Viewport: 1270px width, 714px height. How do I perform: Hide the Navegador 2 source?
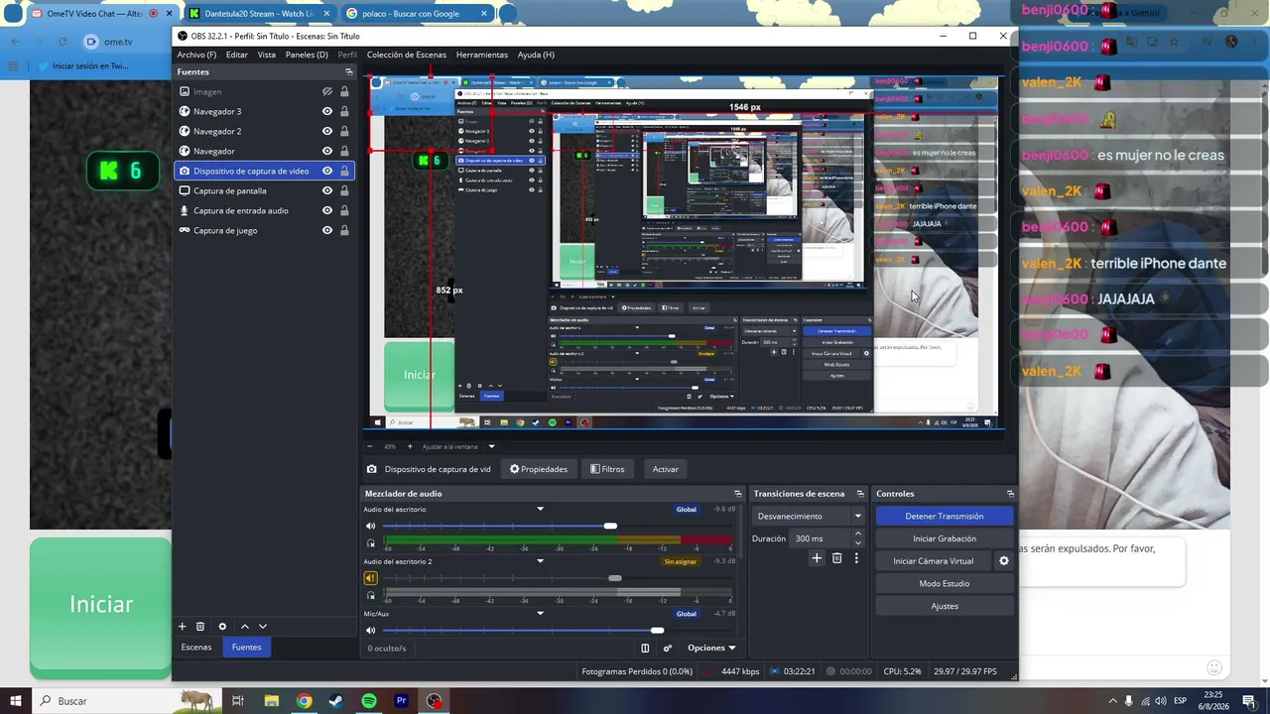[327, 131]
